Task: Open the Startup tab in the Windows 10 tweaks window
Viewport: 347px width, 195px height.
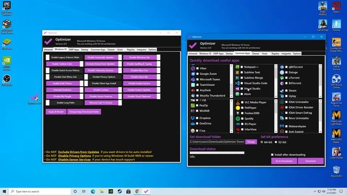Action: (85, 50)
